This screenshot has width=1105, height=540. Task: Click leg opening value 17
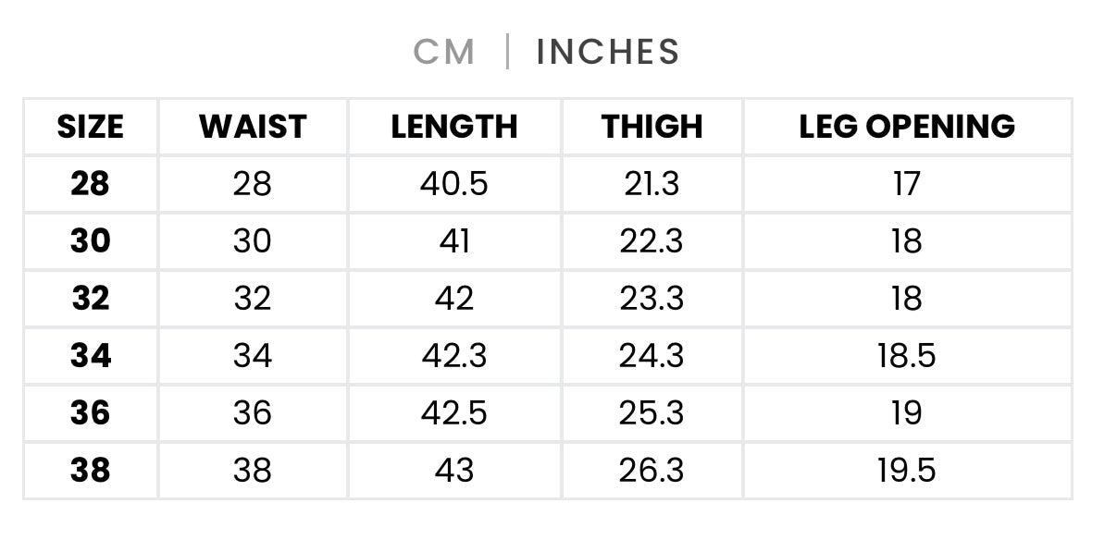[x=907, y=184]
